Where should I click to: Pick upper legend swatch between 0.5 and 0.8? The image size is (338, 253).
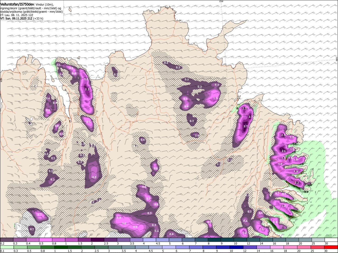pyautogui.click(x=45, y=240)
